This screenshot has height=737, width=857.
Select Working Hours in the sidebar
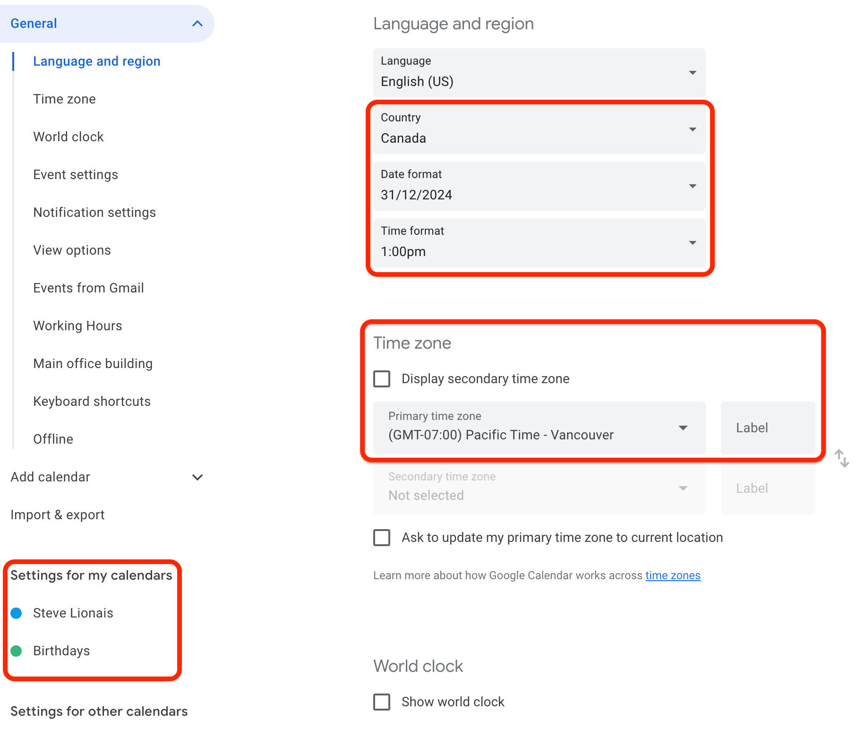point(77,326)
